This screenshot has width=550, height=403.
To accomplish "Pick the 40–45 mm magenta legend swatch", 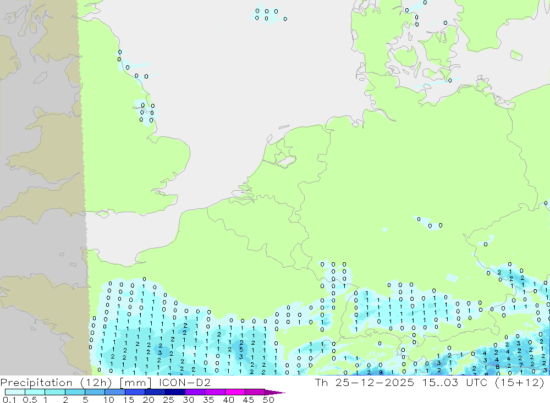I will click(235, 392).
